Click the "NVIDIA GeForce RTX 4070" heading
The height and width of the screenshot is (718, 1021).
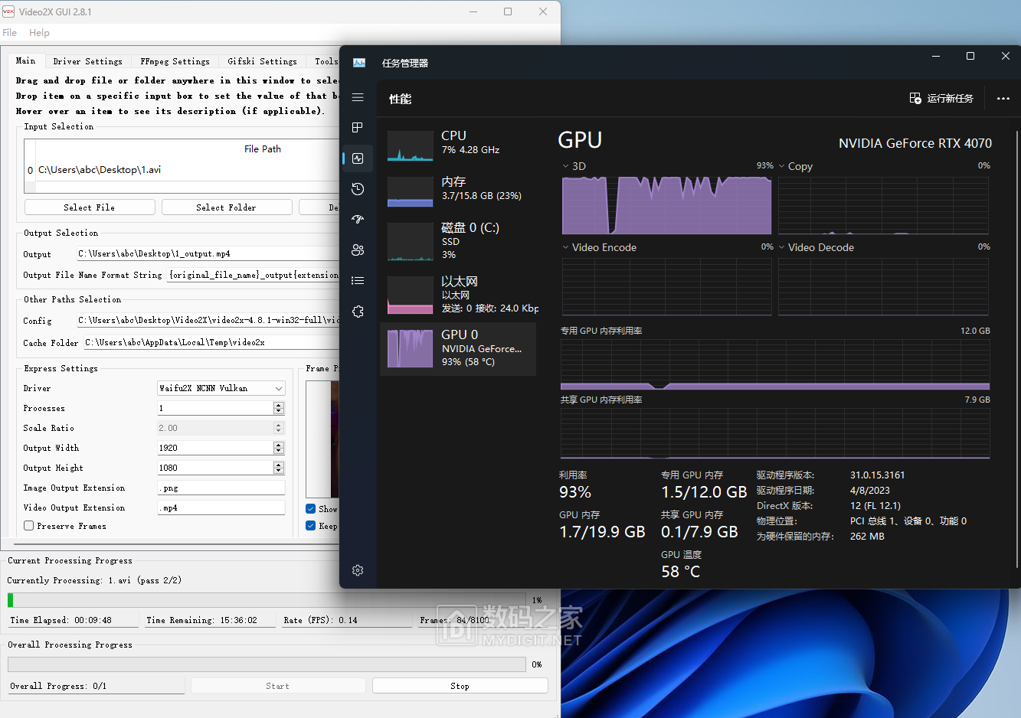coord(915,143)
